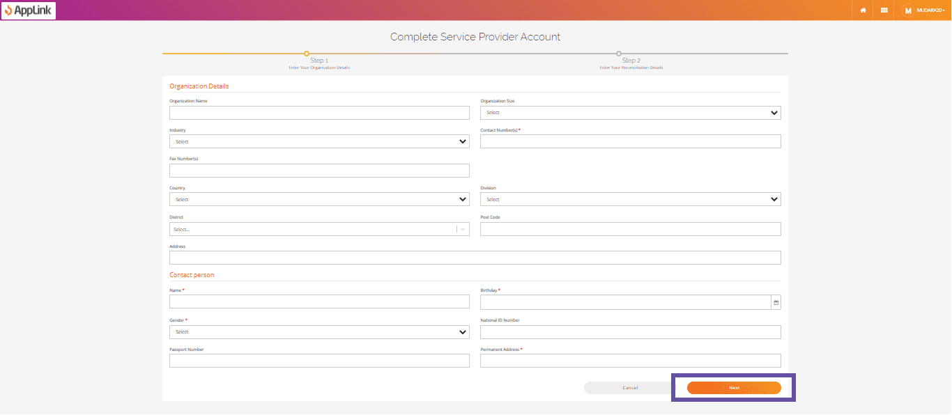Open the Division select box
Screen dimensions: 952x415
[631, 199]
